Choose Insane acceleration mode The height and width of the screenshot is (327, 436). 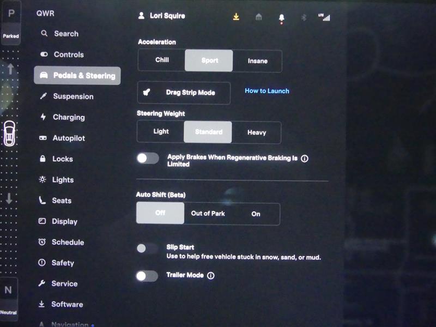click(x=258, y=61)
